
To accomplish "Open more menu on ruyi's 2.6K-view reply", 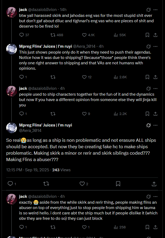I will (155, 46).
